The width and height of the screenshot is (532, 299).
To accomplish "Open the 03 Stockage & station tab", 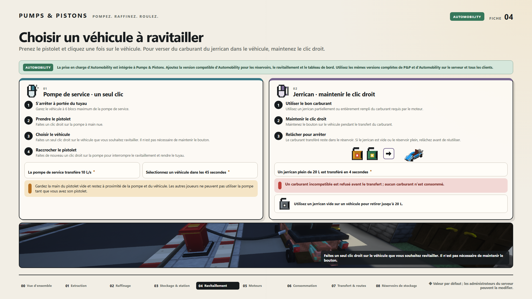I will tap(173, 286).
